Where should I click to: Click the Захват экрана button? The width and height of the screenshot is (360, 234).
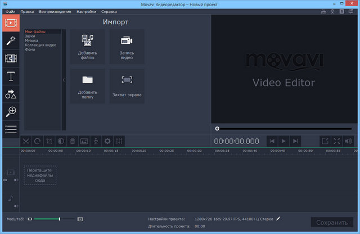127,86
